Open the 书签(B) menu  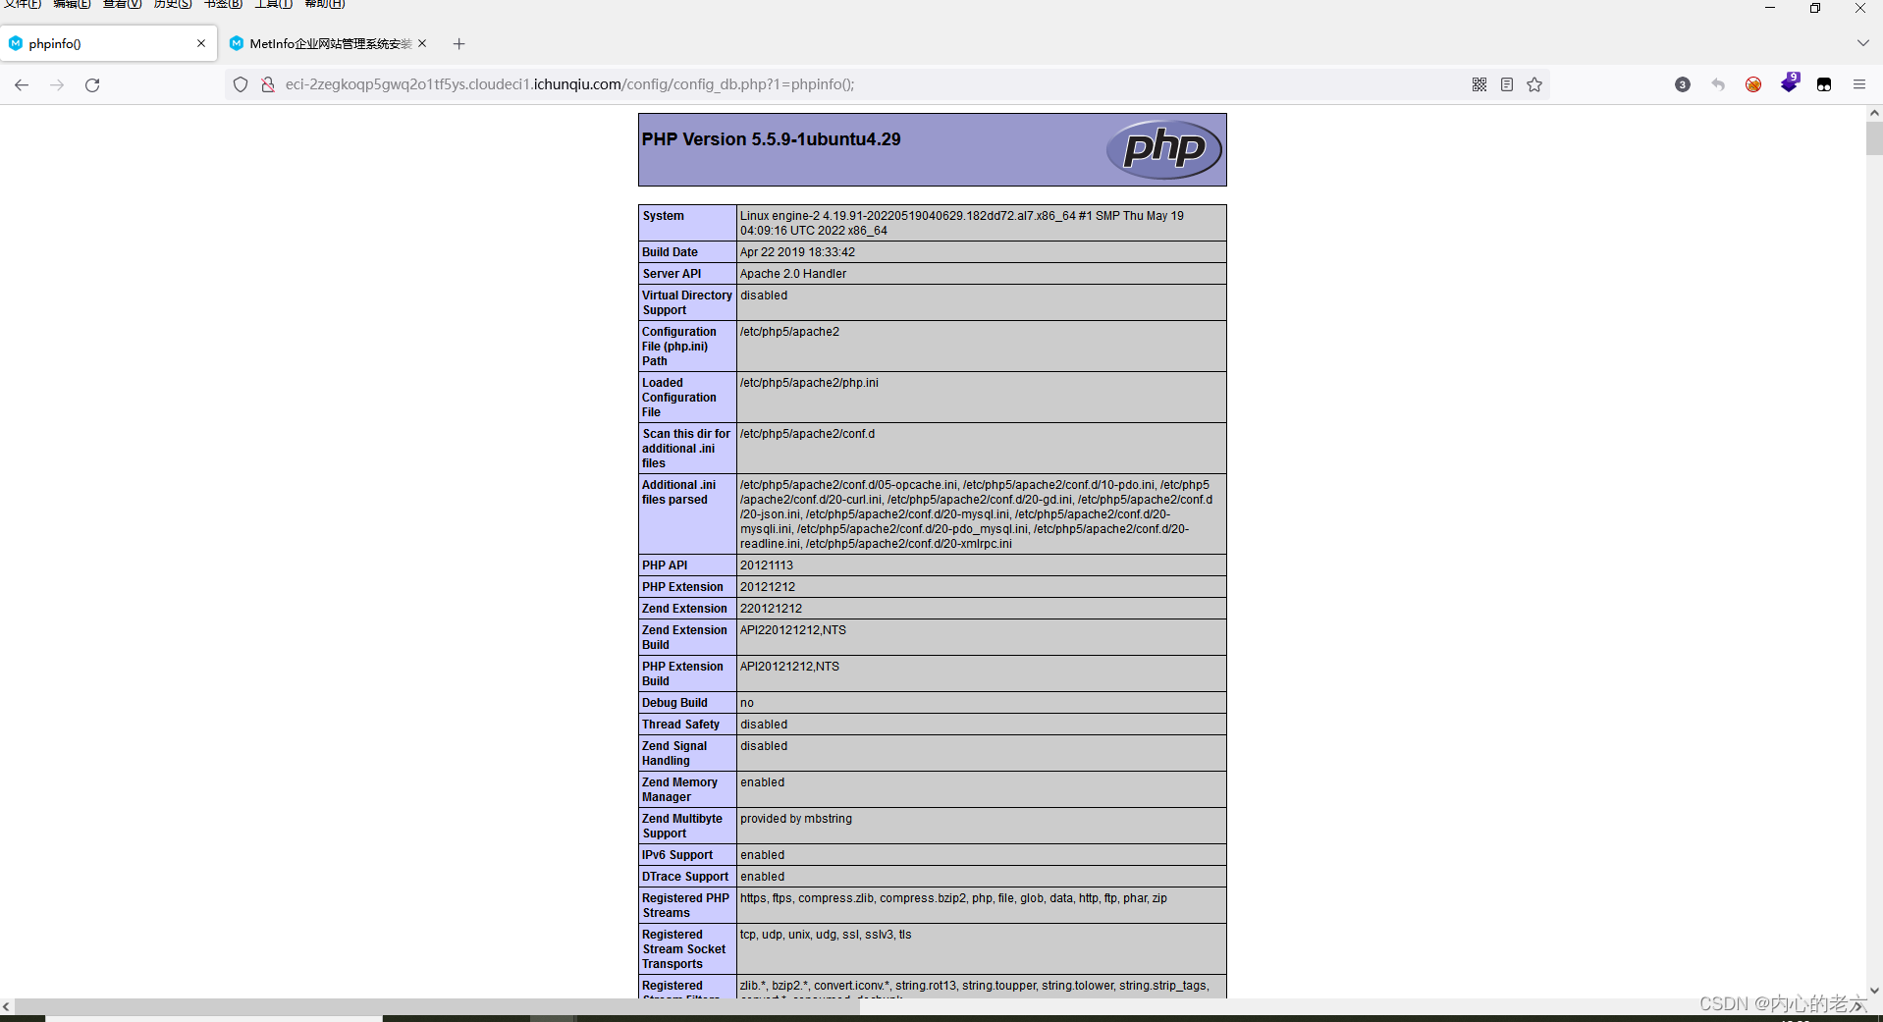click(223, 4)
